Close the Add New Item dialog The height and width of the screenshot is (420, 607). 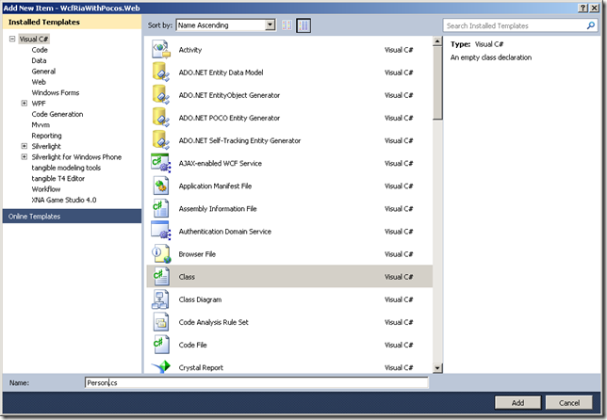point(594,8)
